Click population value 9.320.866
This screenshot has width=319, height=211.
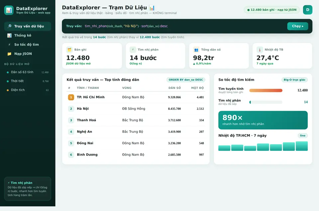click(x=174, y=97)
